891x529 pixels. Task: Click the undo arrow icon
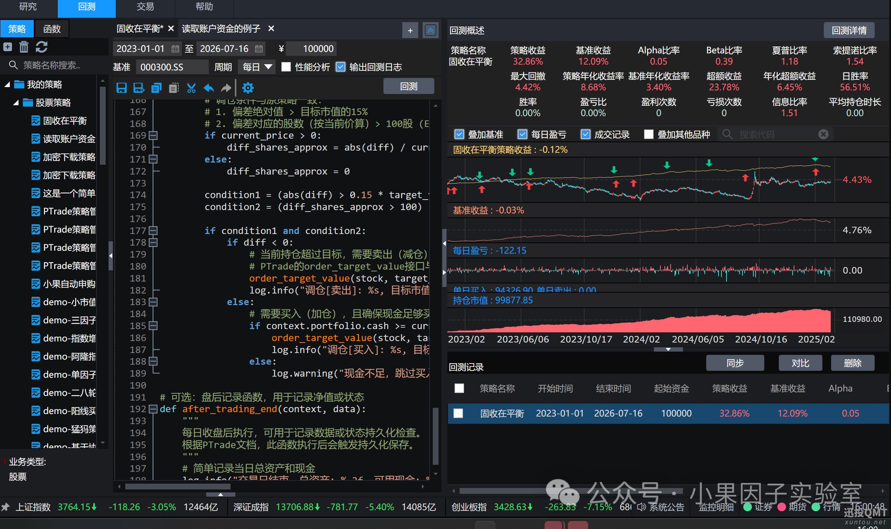pyautogui.click(x=209, y=88)
